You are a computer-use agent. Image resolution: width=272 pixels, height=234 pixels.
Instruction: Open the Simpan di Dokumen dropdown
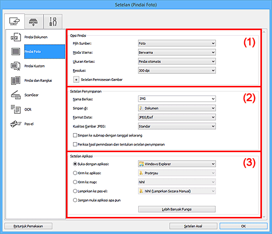[177, 108]
